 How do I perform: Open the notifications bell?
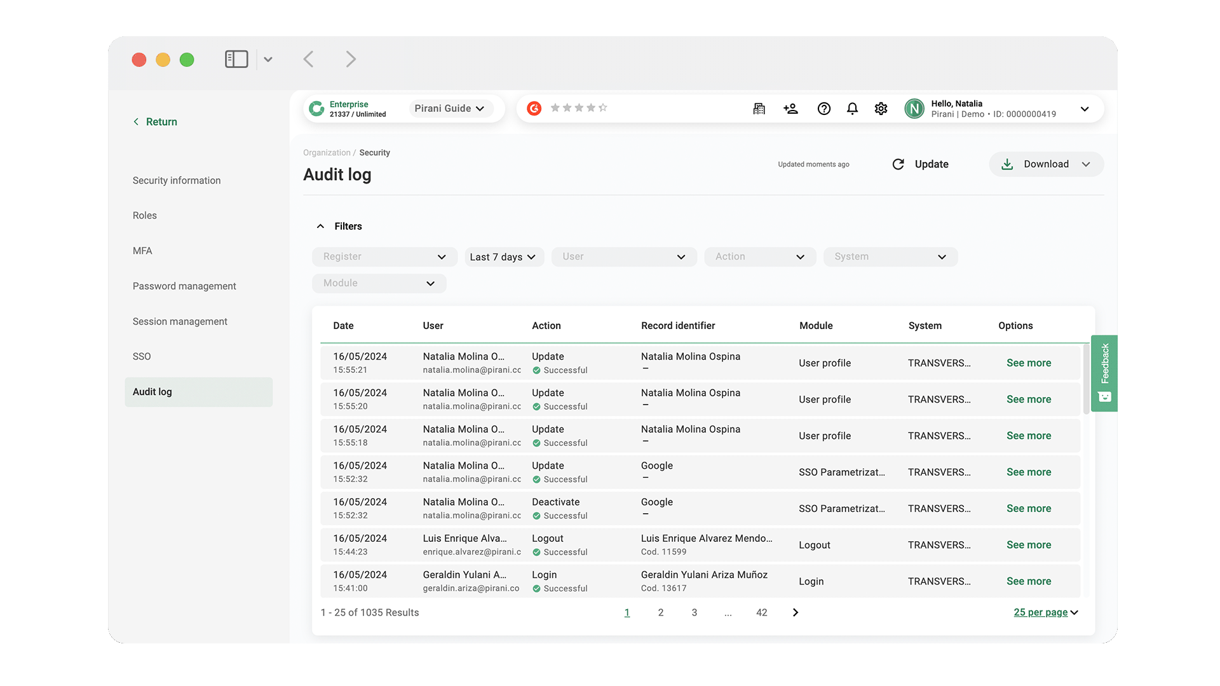852,109
